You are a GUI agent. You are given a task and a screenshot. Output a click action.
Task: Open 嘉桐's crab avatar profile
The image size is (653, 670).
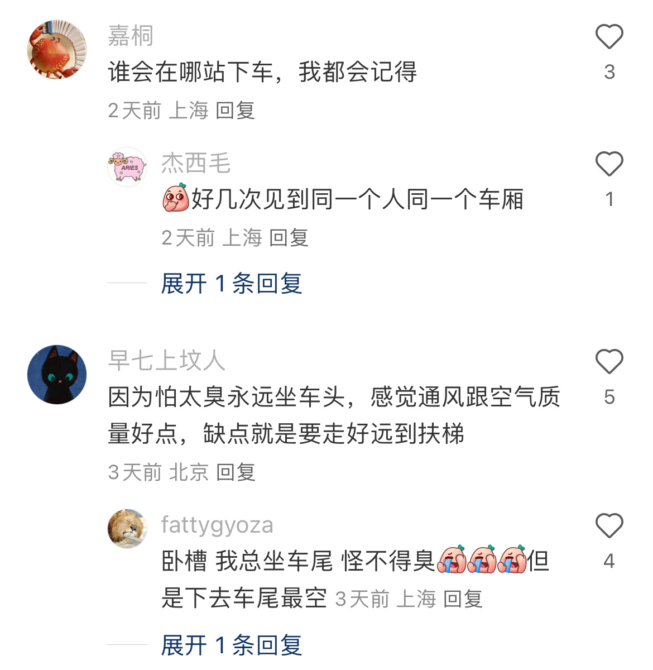(x=57, y=50)
